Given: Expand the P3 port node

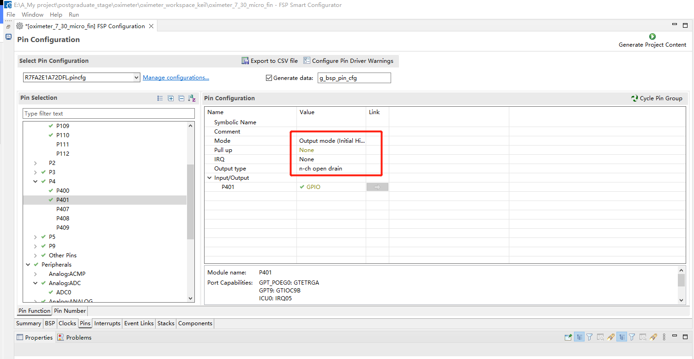Looking at the screenshot, I should click(x=36, y=172).
